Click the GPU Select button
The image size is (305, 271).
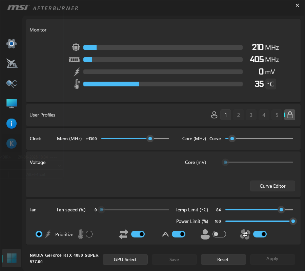(125, 259)
